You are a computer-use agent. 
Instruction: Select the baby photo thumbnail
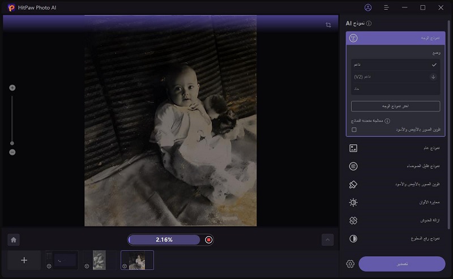point(137,260)
